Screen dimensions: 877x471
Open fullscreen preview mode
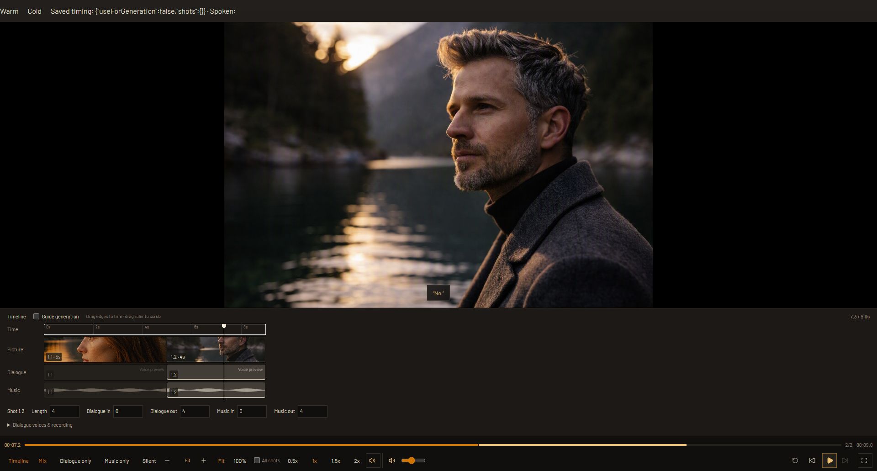pyautogui.click(x=864, y=460)
